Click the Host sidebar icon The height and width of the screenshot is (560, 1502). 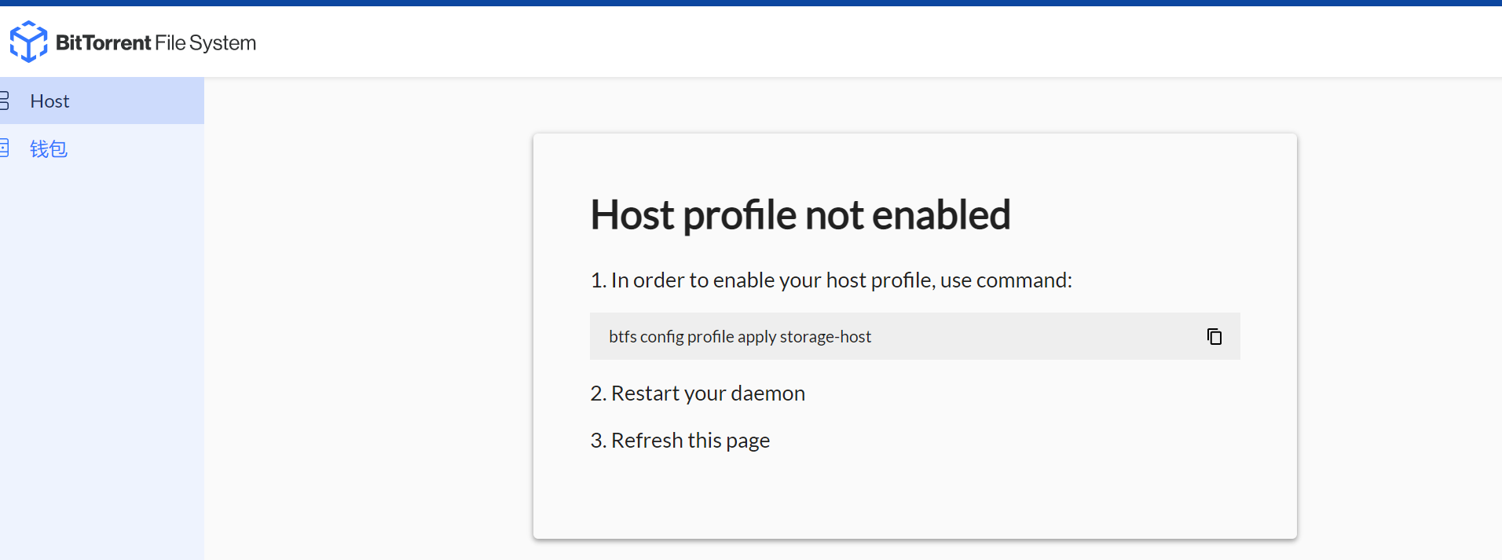click(4, 101)
